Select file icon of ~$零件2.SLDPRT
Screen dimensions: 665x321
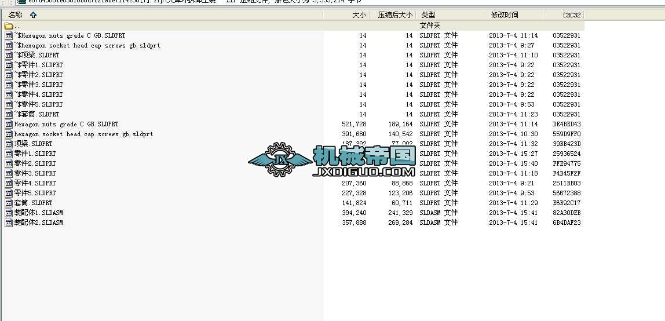pyautogui.click(x=9, y=75)
